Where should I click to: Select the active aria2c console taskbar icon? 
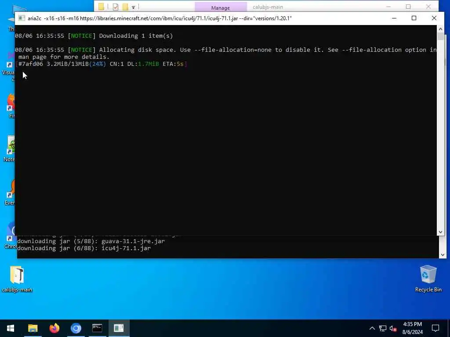[x=119, y=328]
